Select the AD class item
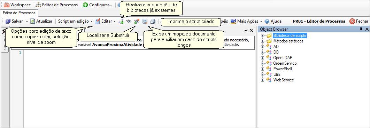Viewport: 370px width, 128px height. (276, 47)
